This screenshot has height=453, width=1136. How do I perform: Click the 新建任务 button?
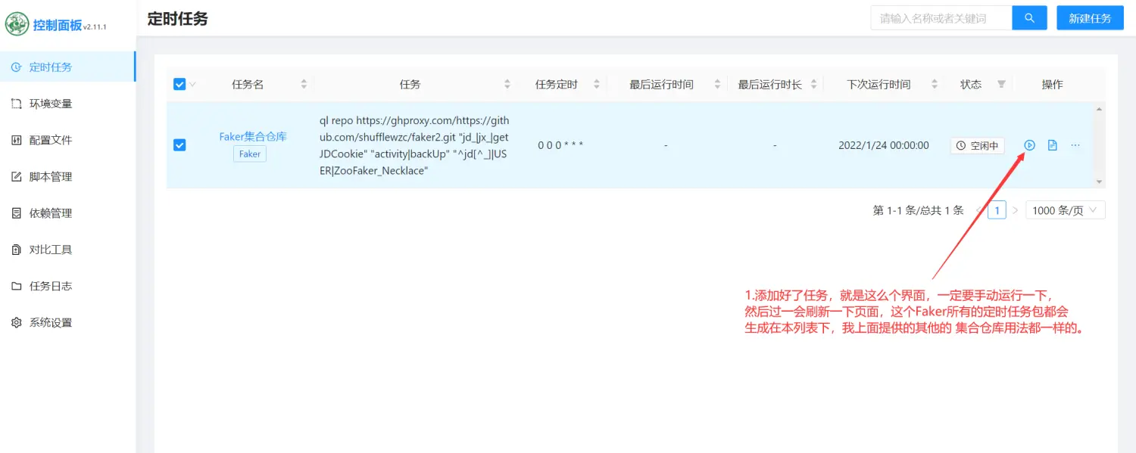pyautogui.click(x=1089, y=18)
